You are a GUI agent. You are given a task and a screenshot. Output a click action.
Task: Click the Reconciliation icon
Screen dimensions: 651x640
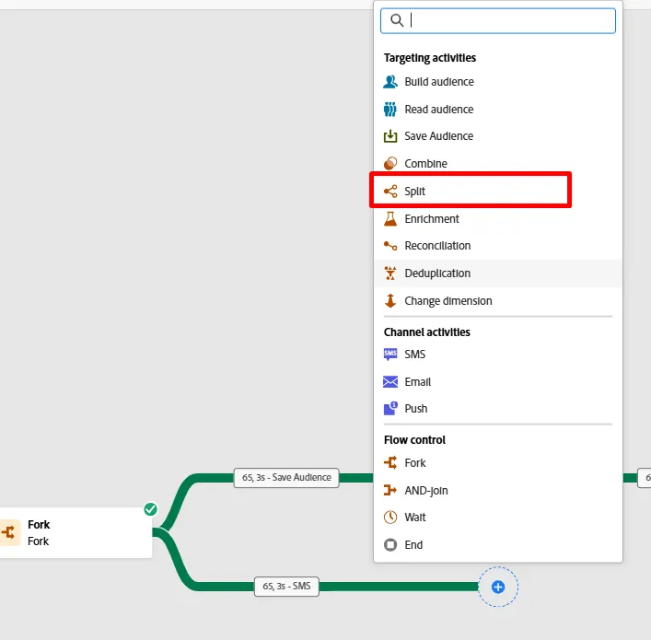(x=390, y=246)
